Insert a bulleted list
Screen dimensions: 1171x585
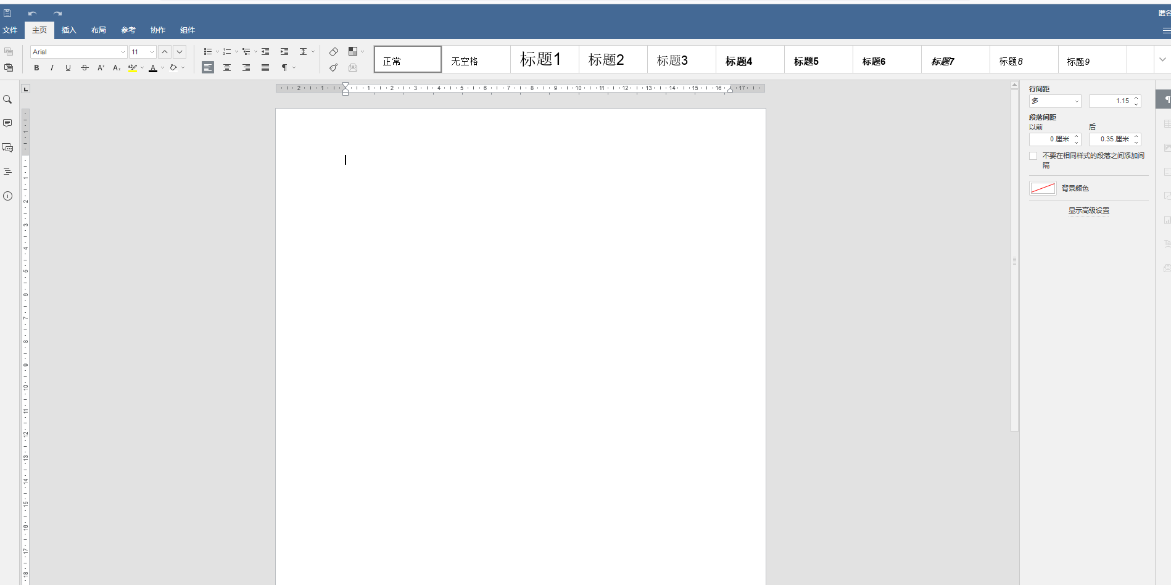[x=208, y=52]
